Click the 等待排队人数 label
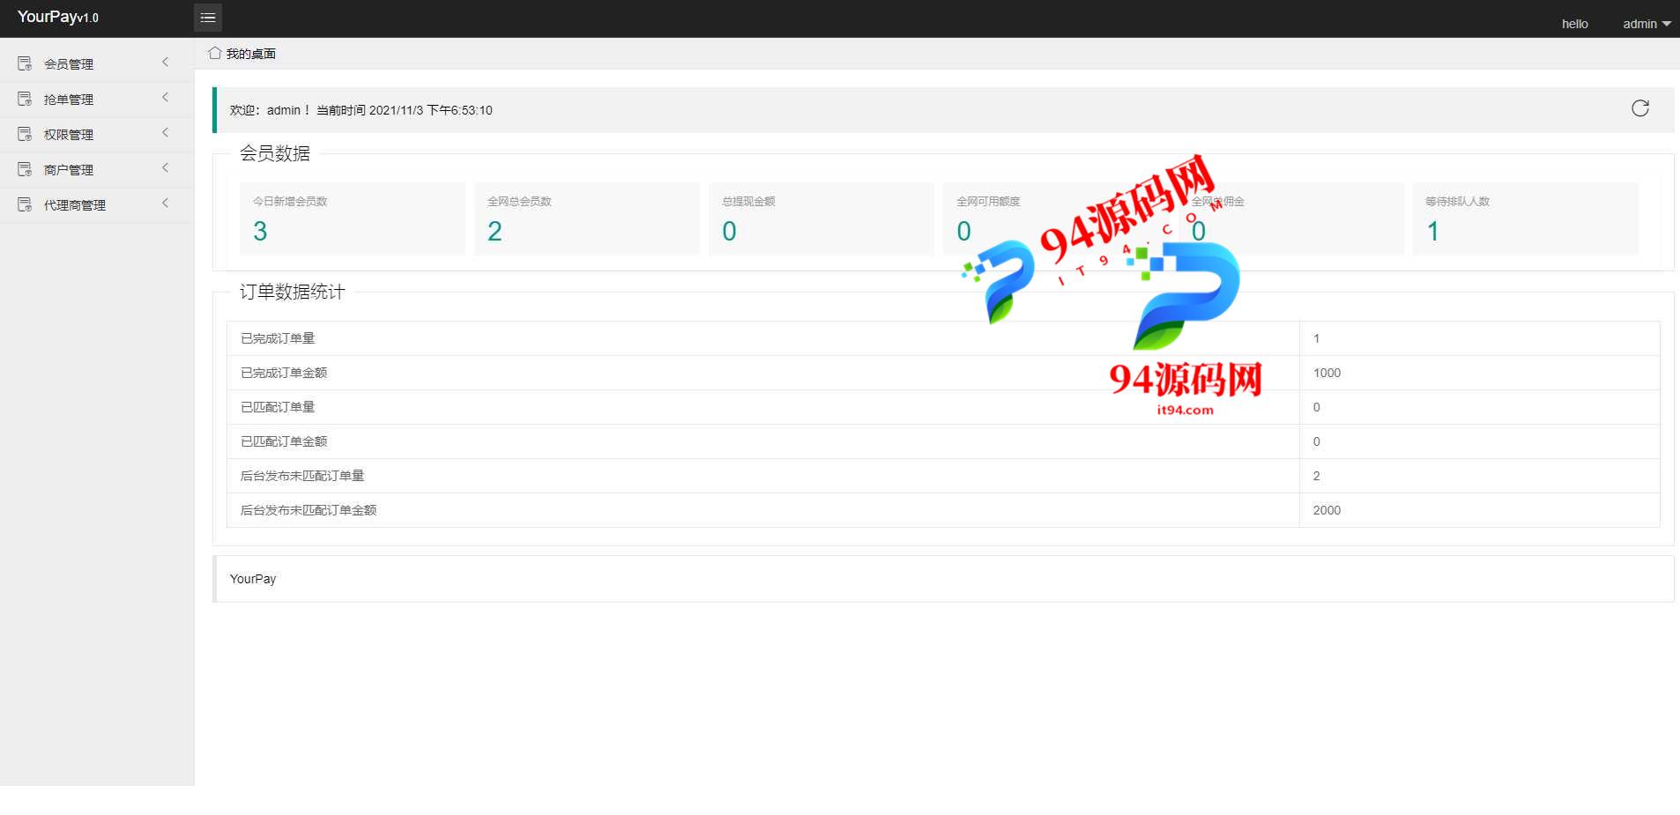 click(x=1457, y=201)
